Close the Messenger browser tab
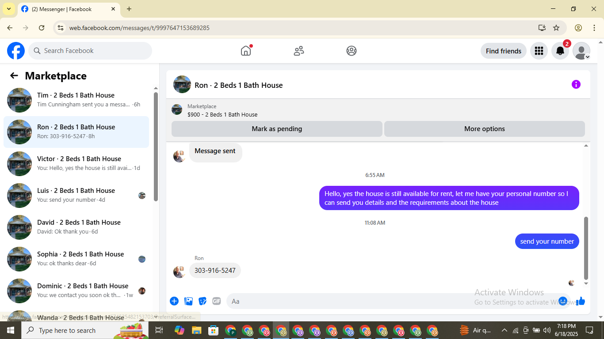Screen dimensions: 604x339 [x=113, y=9]
